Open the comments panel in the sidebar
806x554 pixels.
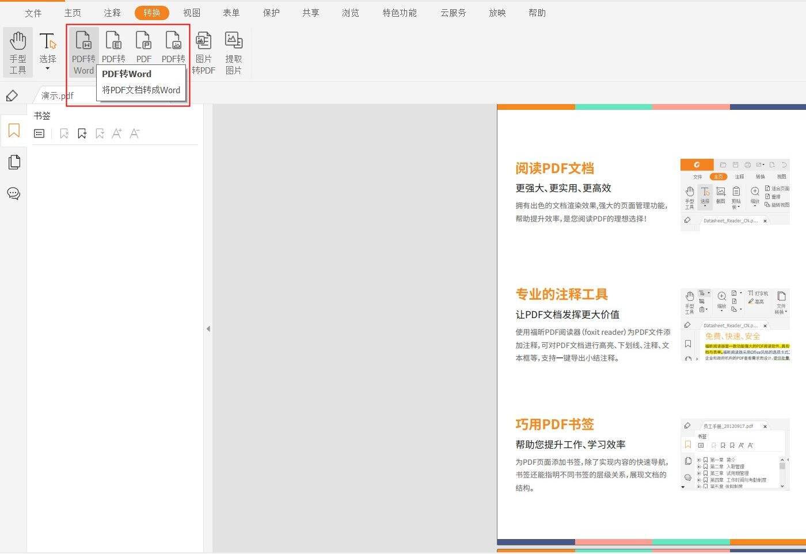[x=14, y=193]
